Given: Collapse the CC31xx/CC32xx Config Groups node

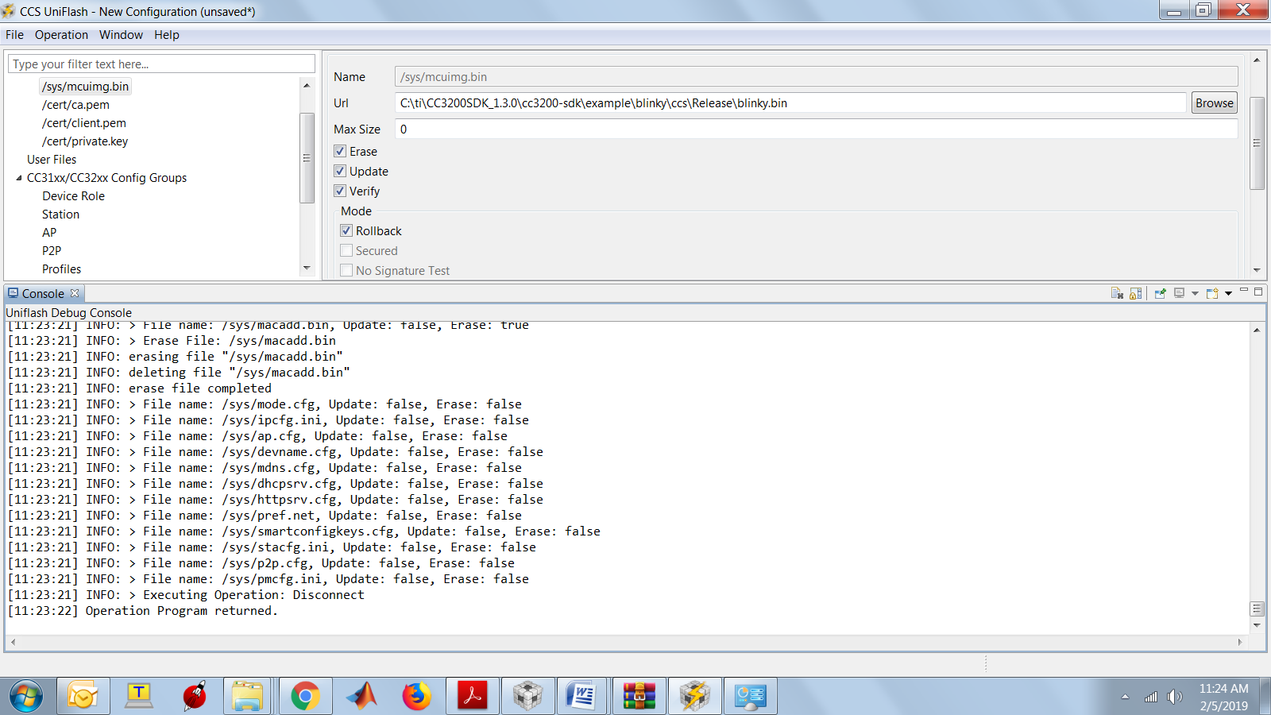Looking at the screenshot, I should click(x=19, y=178).
